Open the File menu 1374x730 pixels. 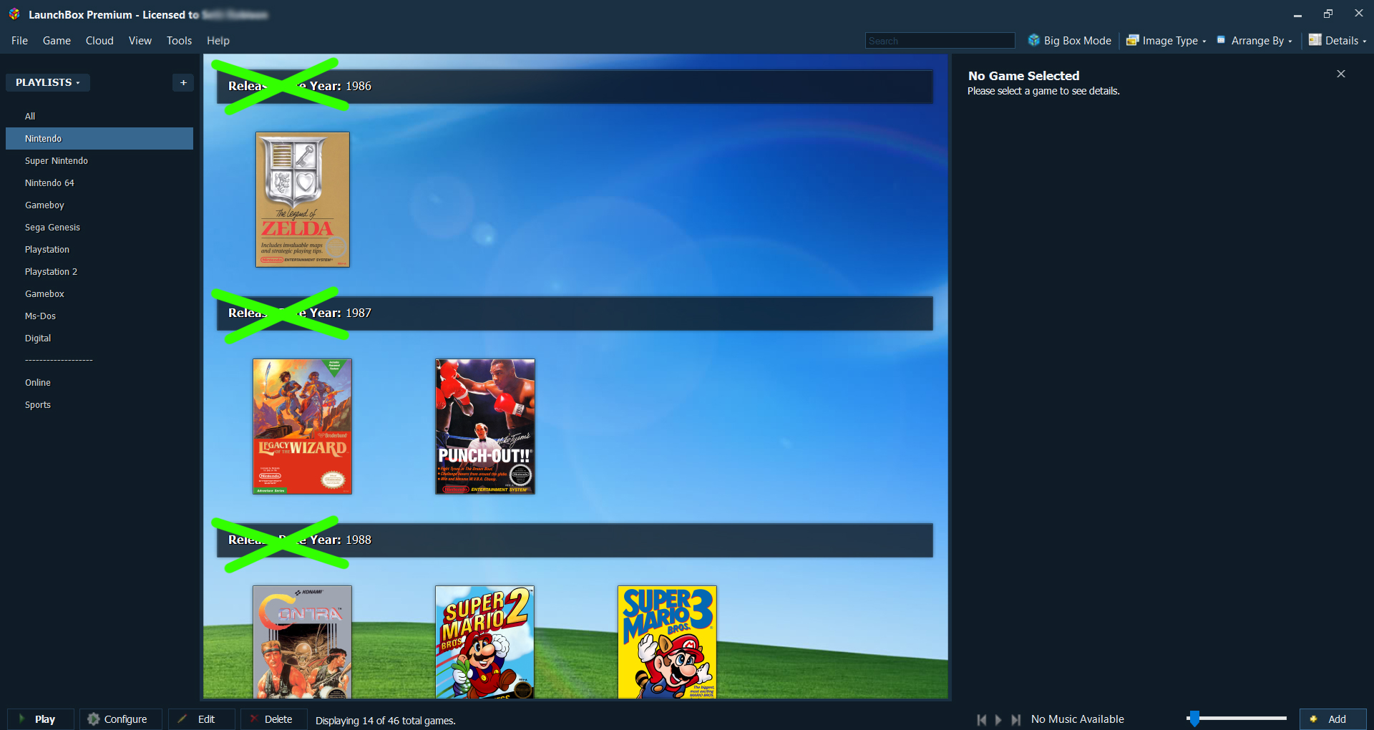(x=19, y=41)
